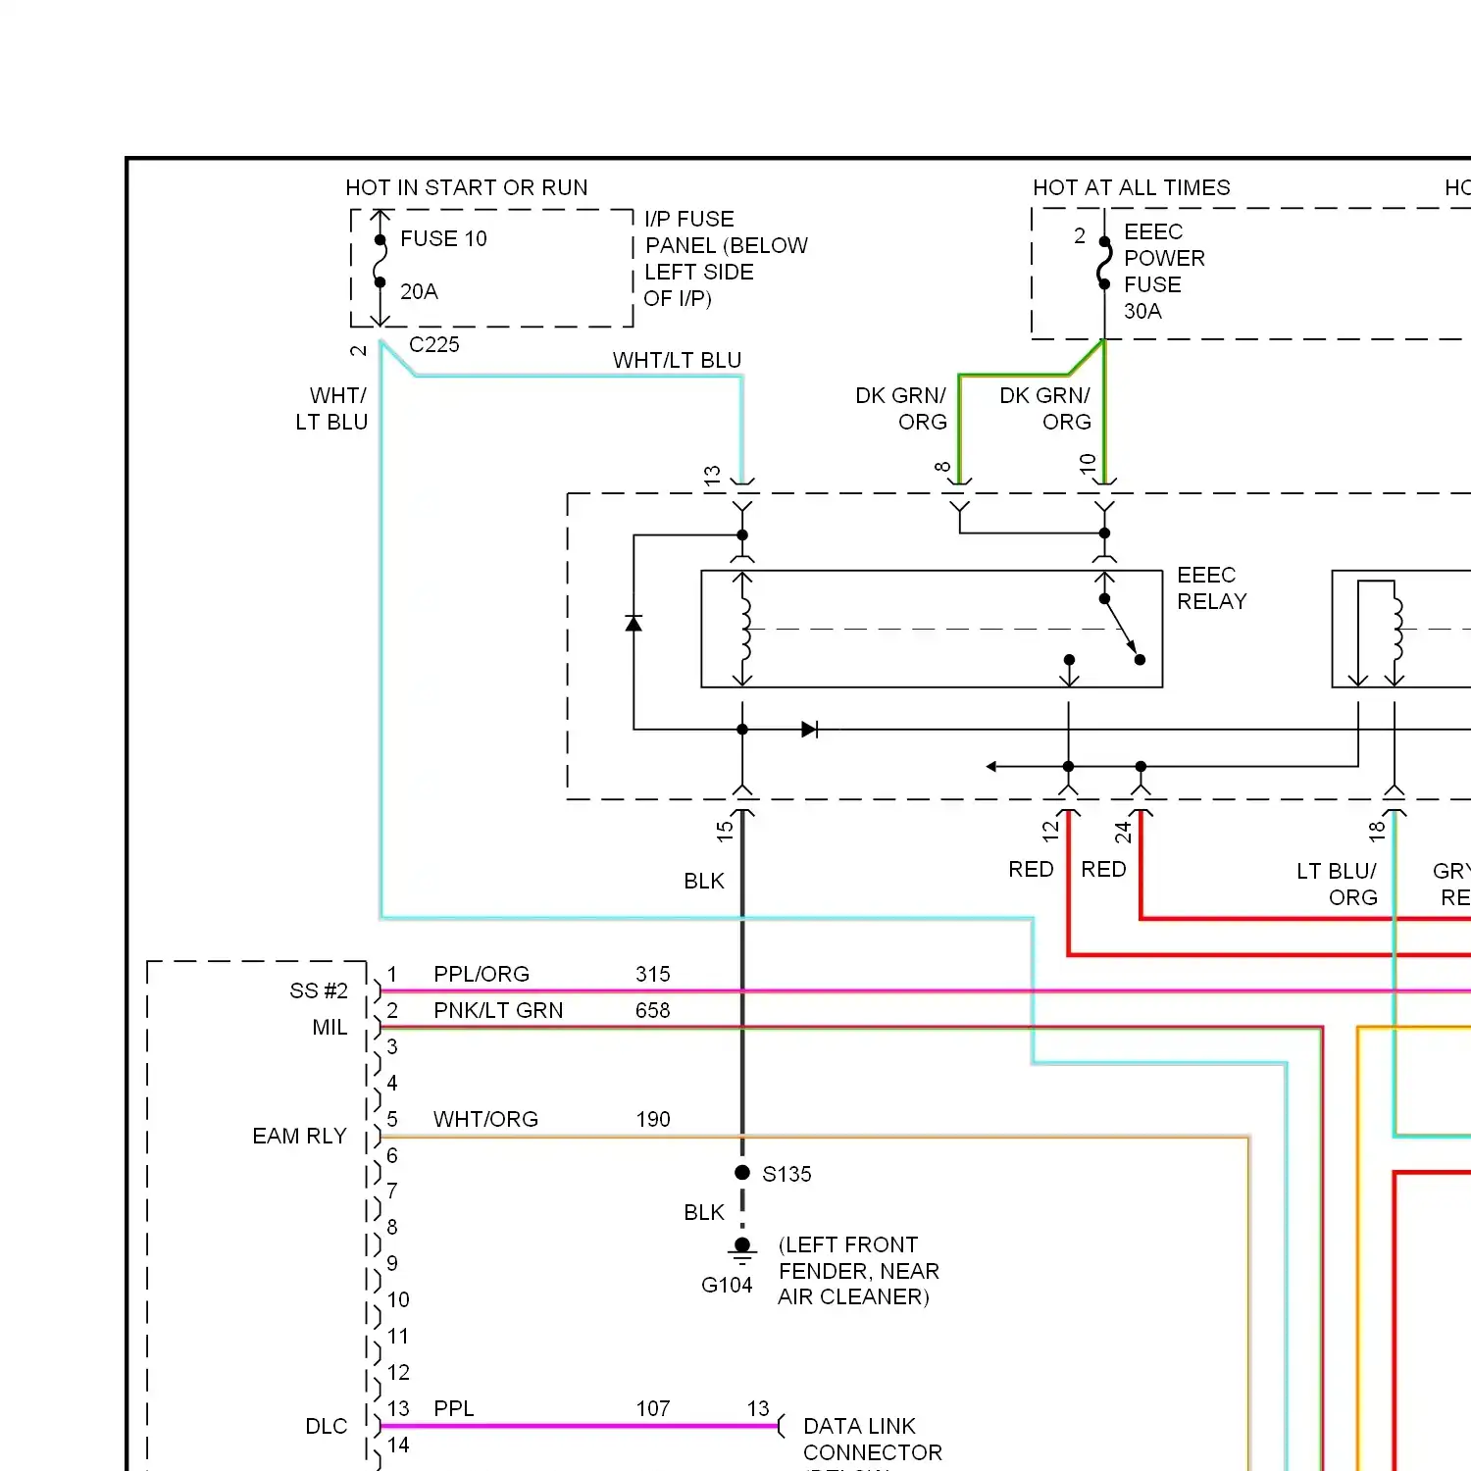Click the S135 splice dot
The width and height of the screenshot is (1471, 1471).
coord(742,1173)
